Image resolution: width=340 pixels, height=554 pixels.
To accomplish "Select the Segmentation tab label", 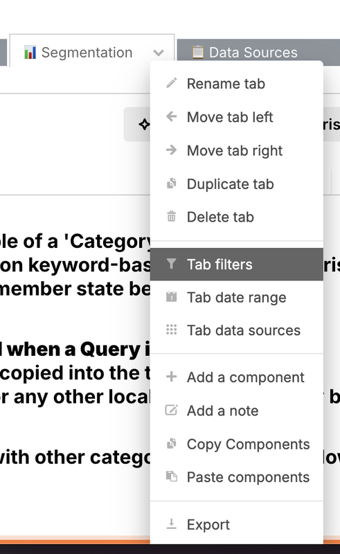I will coord(87,53).
